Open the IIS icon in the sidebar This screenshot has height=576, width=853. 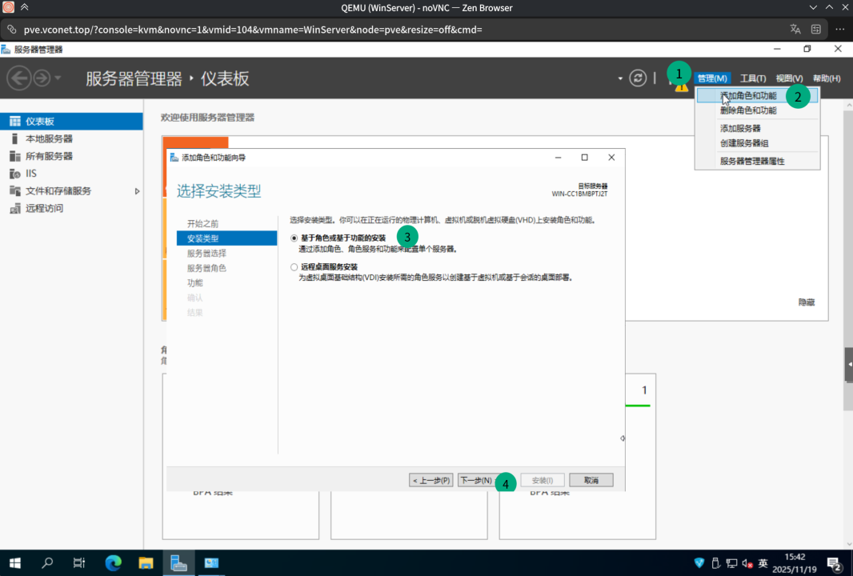point(14,174)
